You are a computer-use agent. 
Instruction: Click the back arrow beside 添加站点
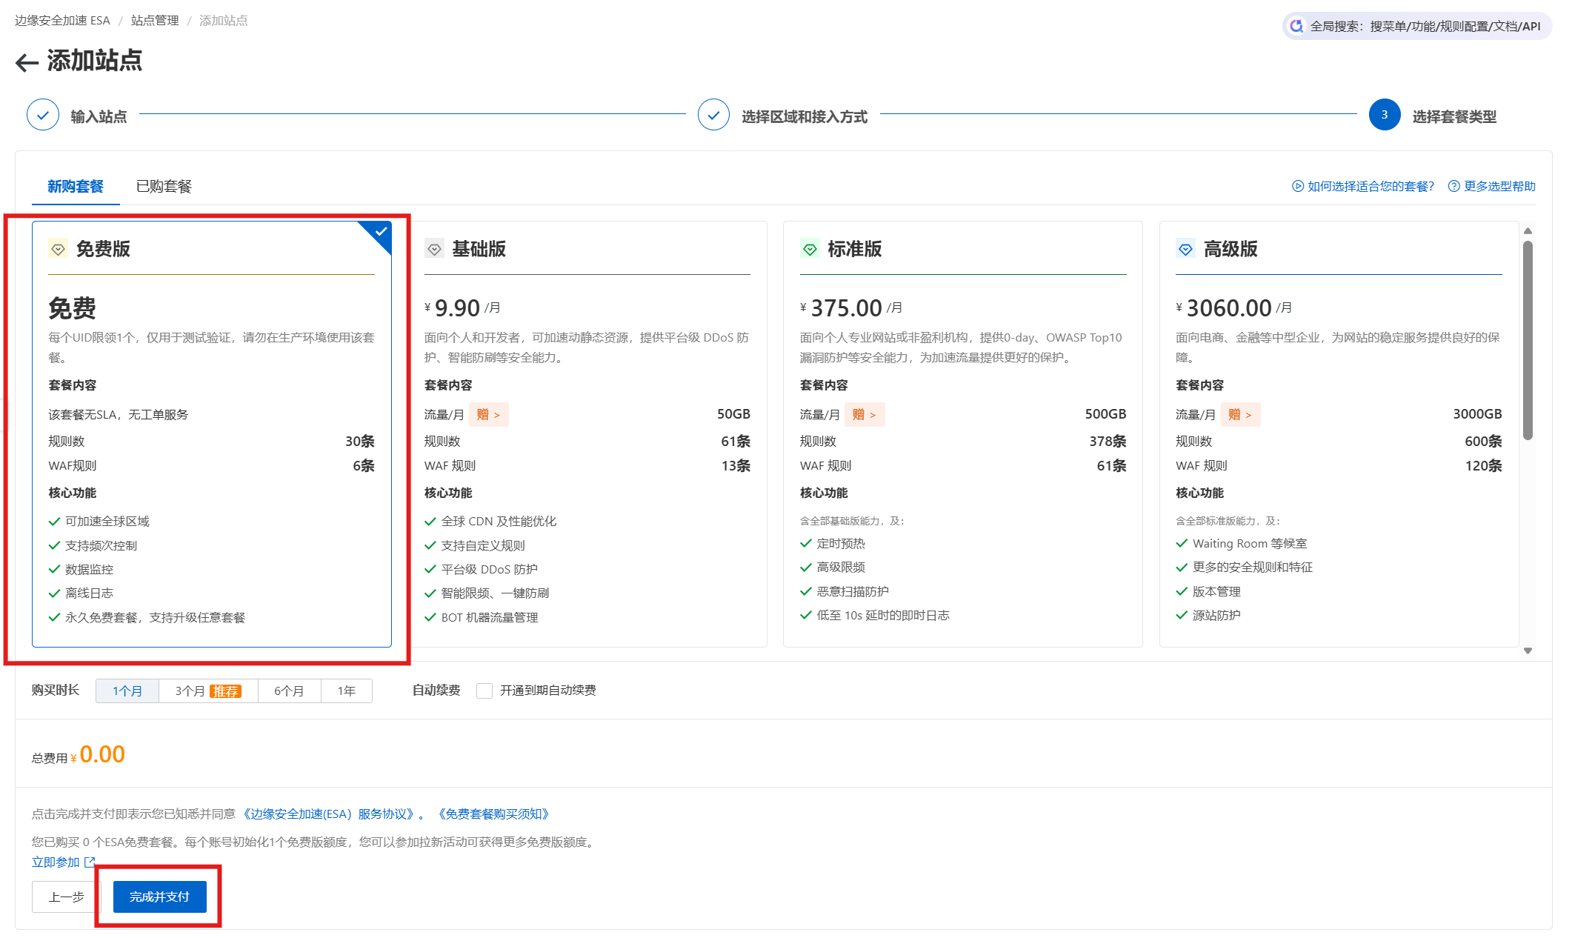27,62
